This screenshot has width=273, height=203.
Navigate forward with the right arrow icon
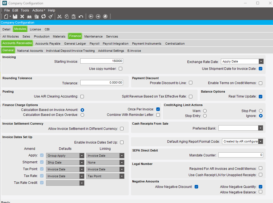98,16
